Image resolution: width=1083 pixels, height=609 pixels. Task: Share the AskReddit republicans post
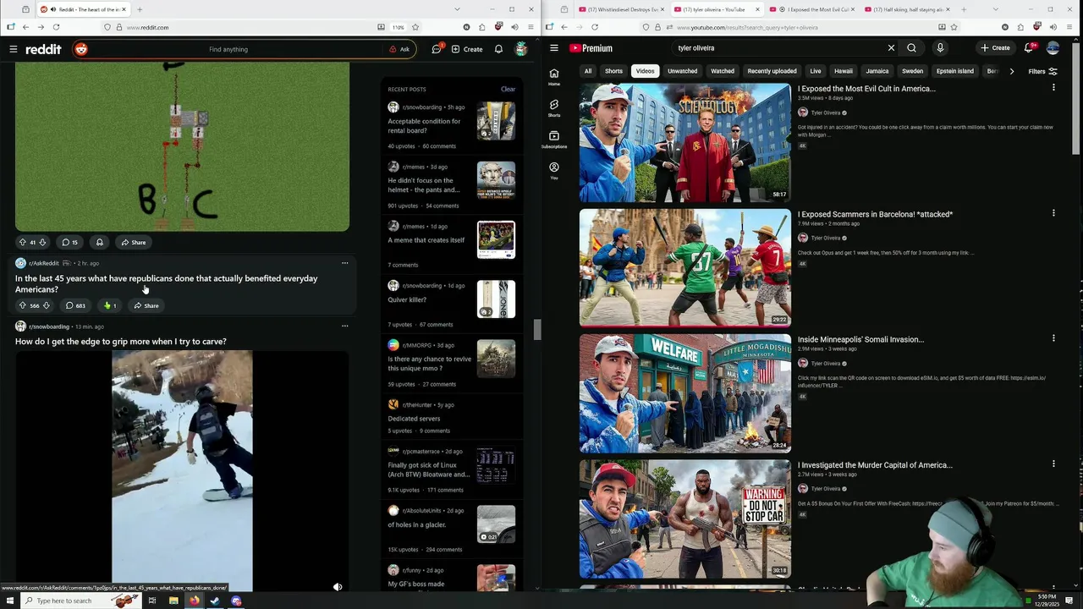pos(146,305)
